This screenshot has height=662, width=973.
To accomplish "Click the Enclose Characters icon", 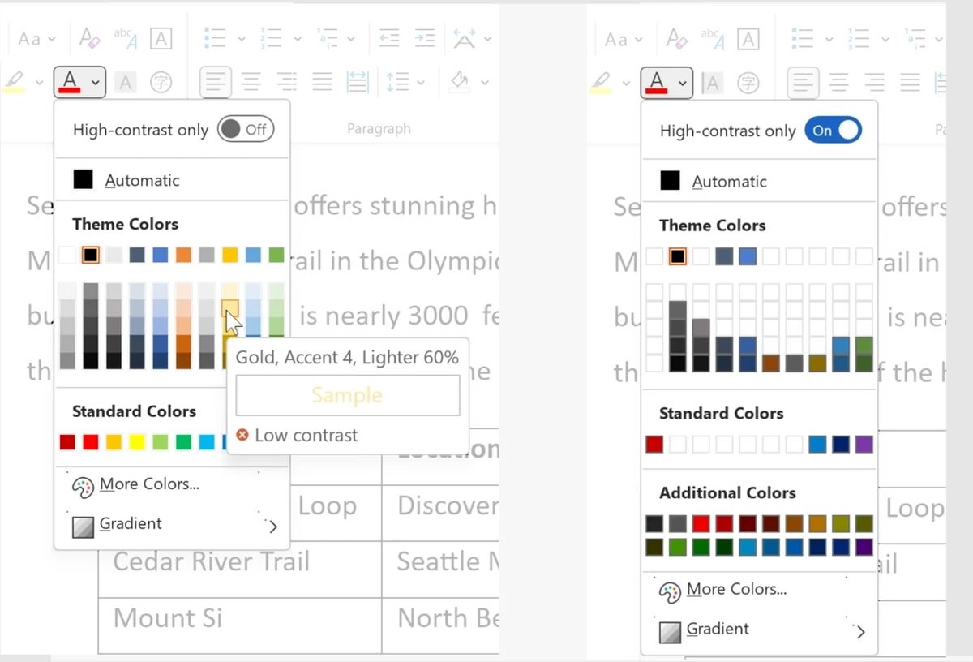I will (161, 81).
